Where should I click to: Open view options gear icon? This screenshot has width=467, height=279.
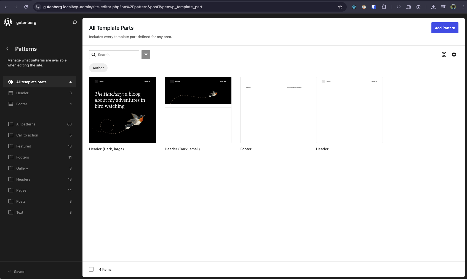pyautogui.click(x=454, y=55)
